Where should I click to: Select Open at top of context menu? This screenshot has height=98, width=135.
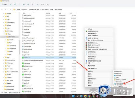pos(90,29)
